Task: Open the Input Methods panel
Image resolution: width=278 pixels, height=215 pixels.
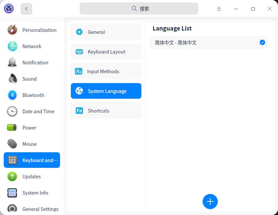Action: point(103,71)
